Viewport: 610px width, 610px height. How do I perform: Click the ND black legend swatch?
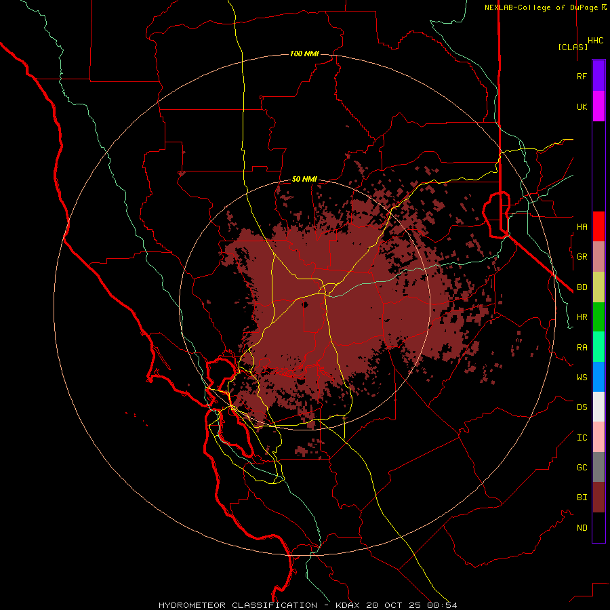point(598,527)
